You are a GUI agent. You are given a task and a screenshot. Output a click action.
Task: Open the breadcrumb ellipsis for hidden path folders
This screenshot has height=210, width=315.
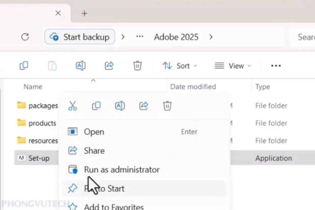tap(140, 37)
